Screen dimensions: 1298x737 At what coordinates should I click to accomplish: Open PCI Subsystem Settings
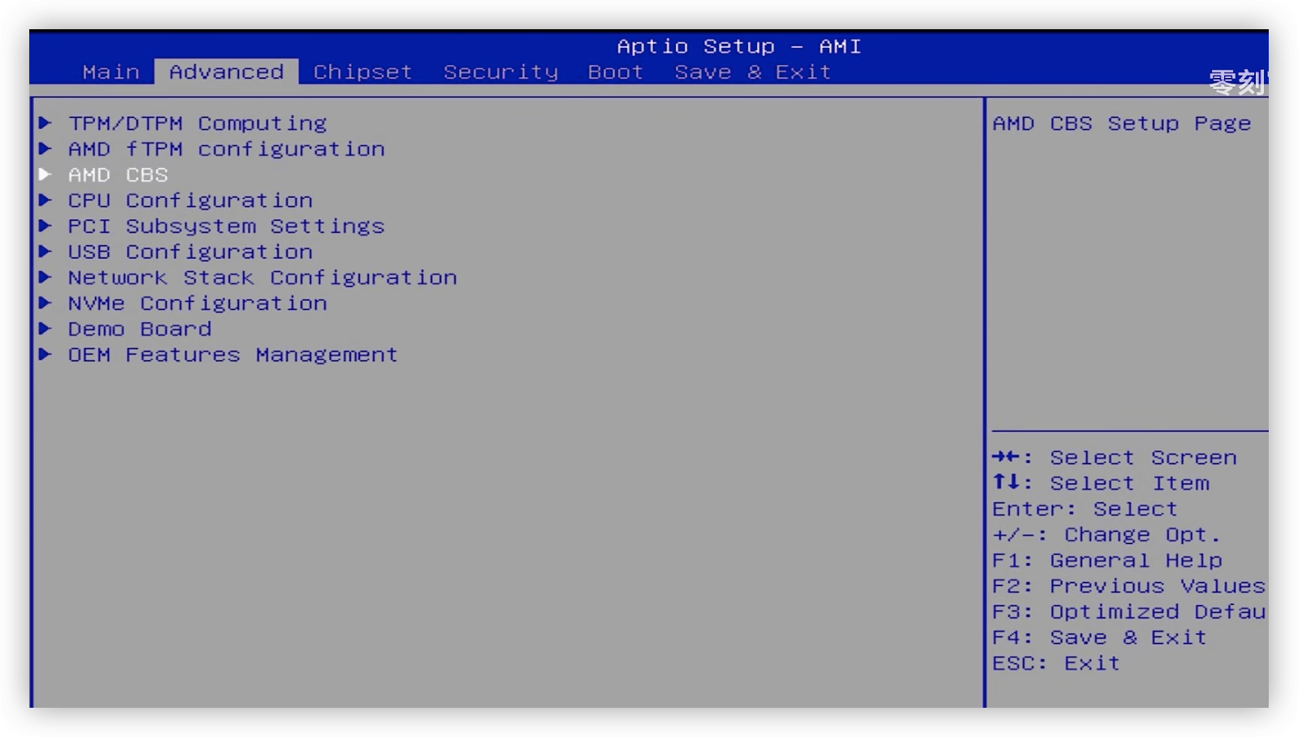click(227, 226)
